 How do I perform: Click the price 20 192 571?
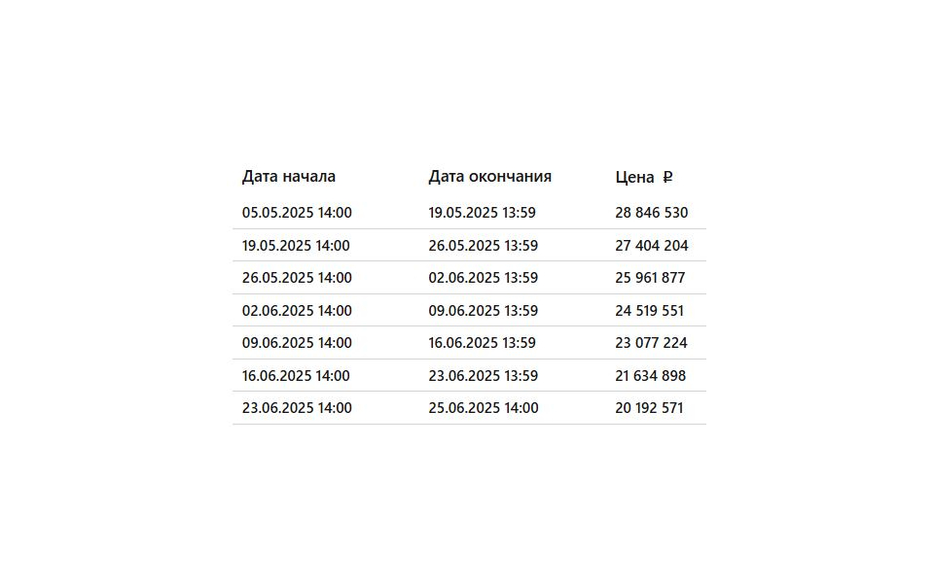[649, 408]
